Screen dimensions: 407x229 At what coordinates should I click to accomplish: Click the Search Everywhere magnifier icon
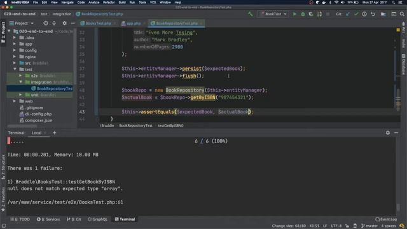click(402, 14)
